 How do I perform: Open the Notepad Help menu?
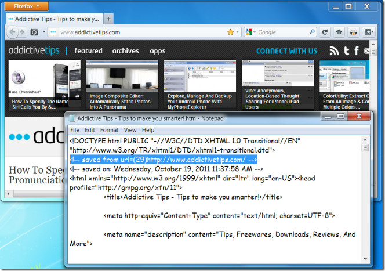(x=148, y=130)
